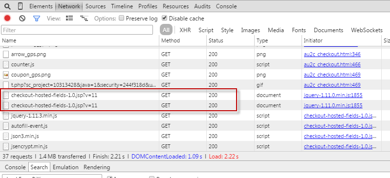Screen dimensions: 390x178
Task: Select the arrow_gps.png request
Action: (29, 54)
